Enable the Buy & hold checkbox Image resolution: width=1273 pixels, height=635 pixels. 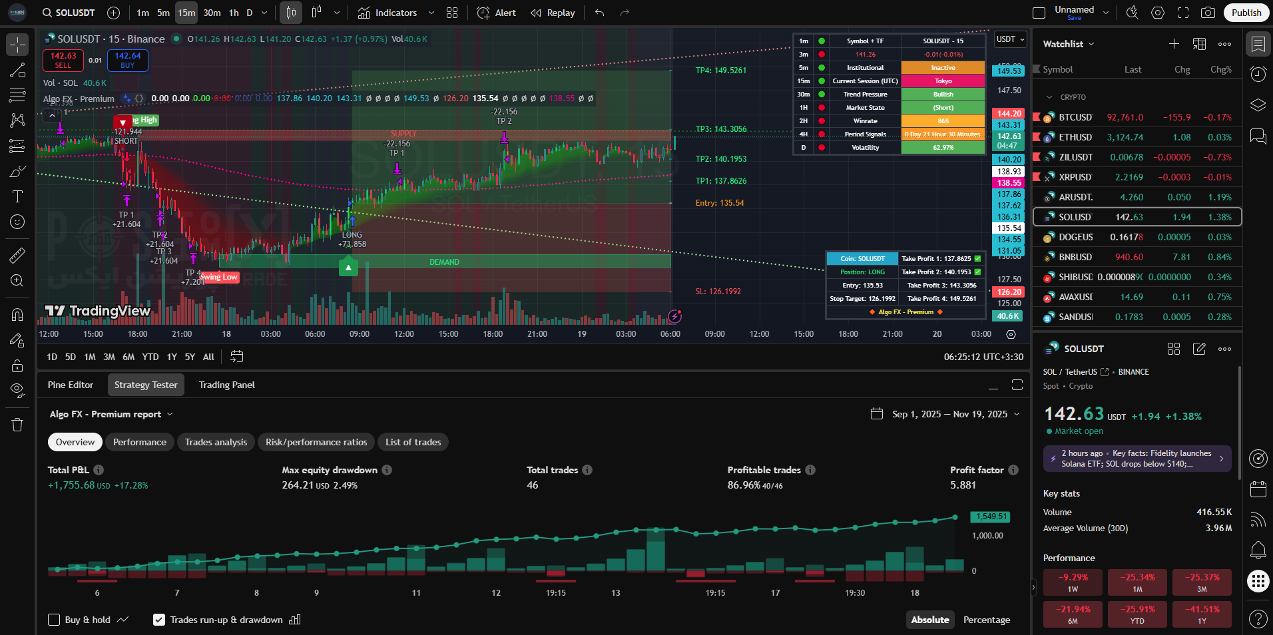click(54, 620)
